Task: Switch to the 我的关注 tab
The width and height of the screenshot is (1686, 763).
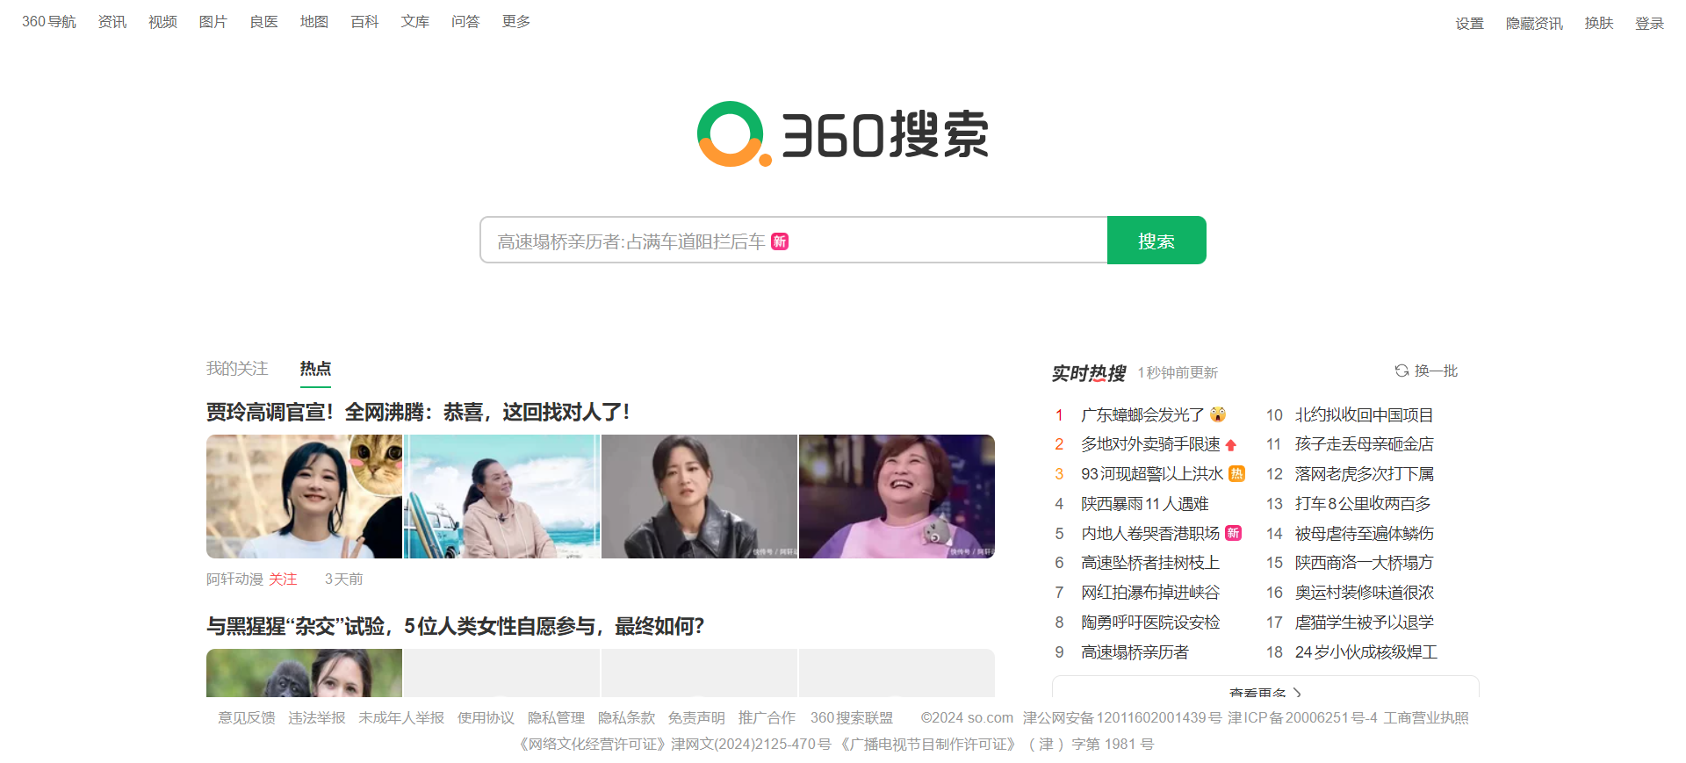Action: pos(237,369)
